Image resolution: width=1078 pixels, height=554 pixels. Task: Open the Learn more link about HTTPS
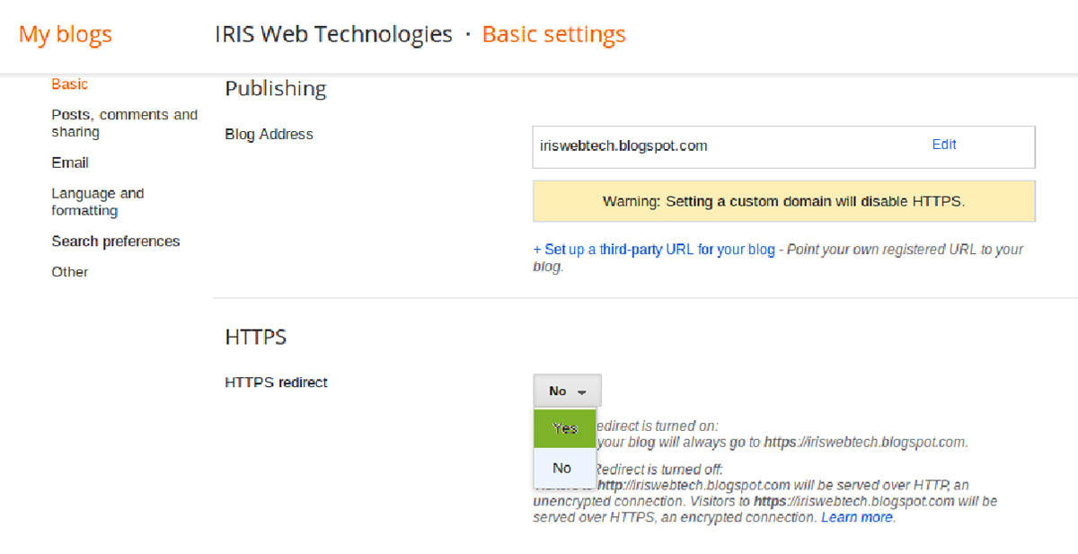857,518
